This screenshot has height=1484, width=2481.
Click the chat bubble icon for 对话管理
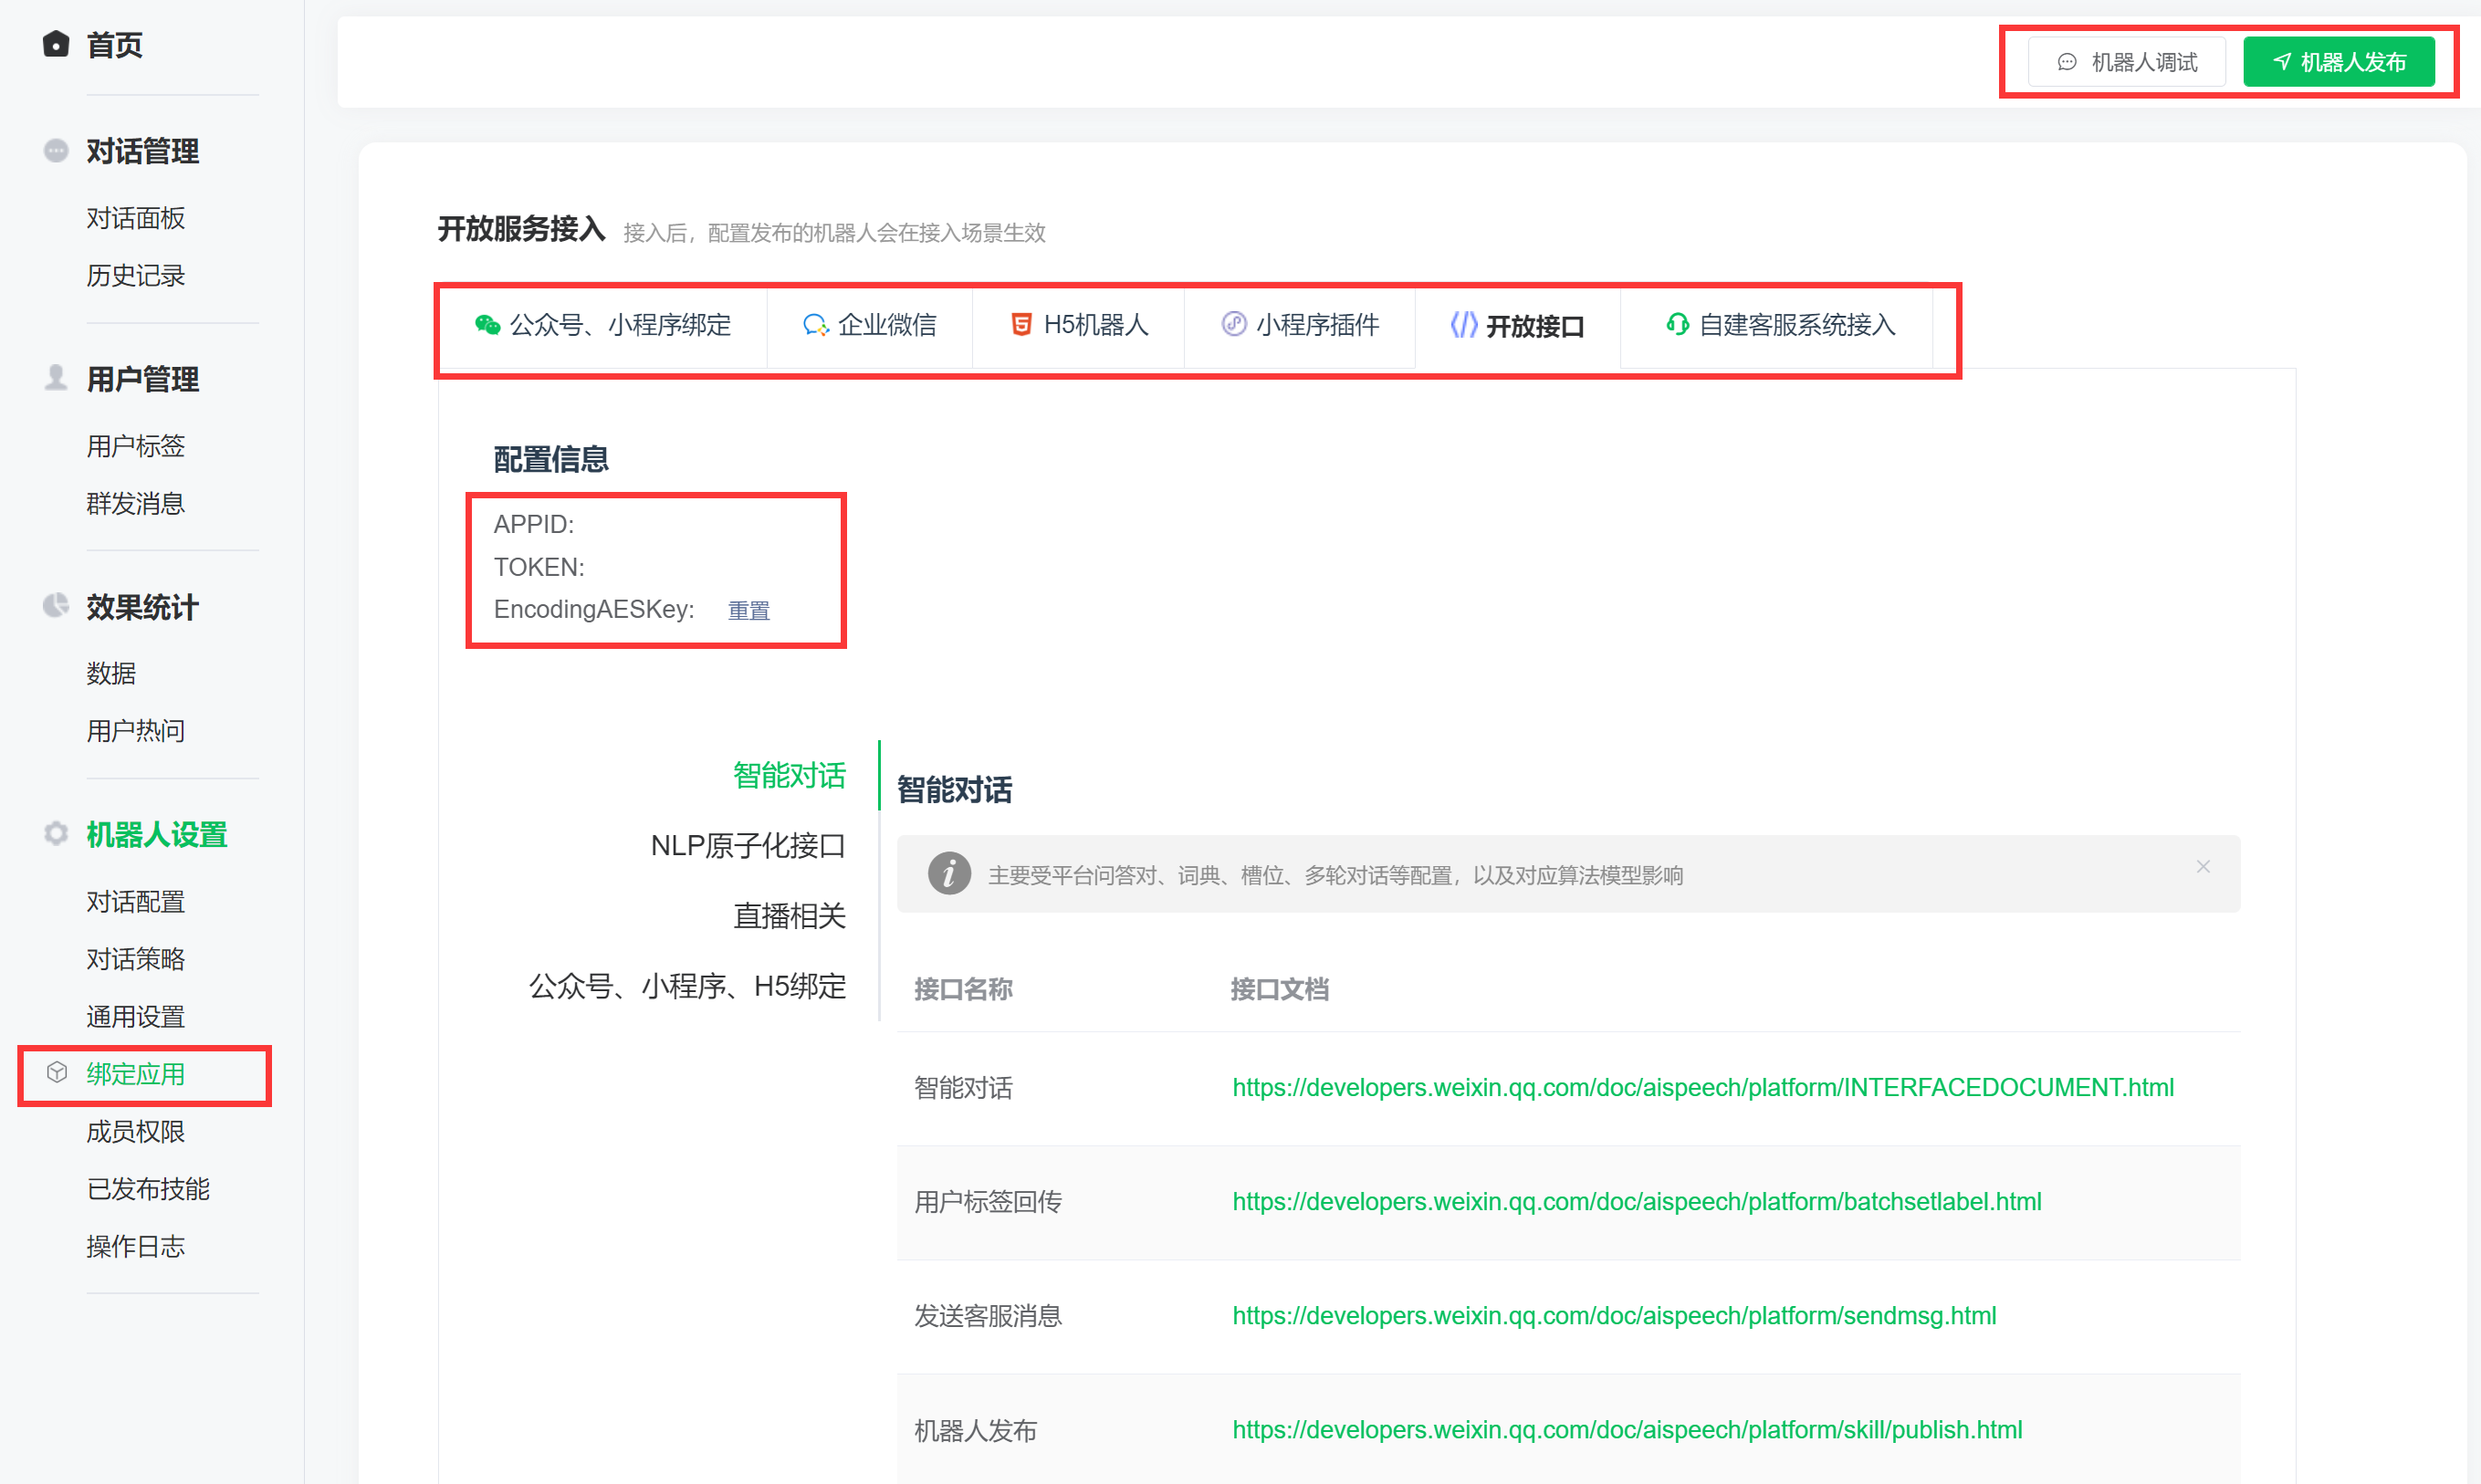click(56, 151)
